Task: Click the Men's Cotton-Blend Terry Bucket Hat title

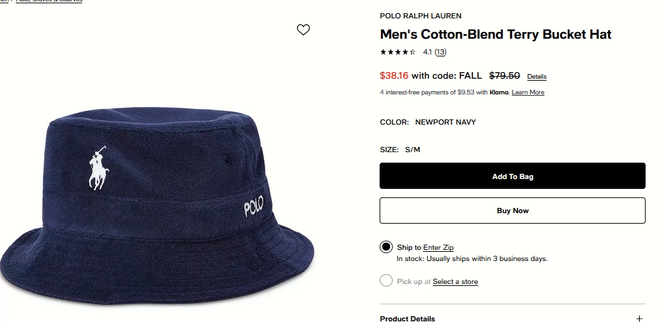Action: click(x=495, y=34)
